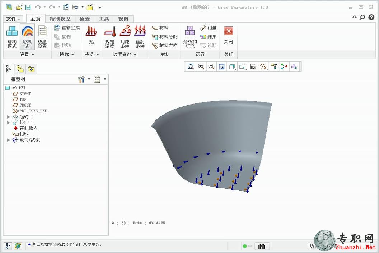Select FRONT datum plane in tree
379x253 pixels.
pos(22,105)
